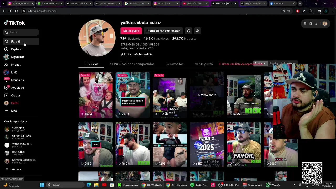The image size is (336, 189).
Task: Open the profile avatar menu top right
Action: [325, 24]
